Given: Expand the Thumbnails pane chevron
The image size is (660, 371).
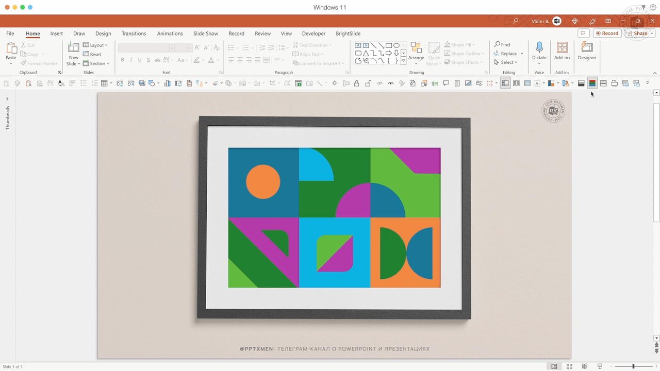Looking at the screenshot, I should coord(7,98).
